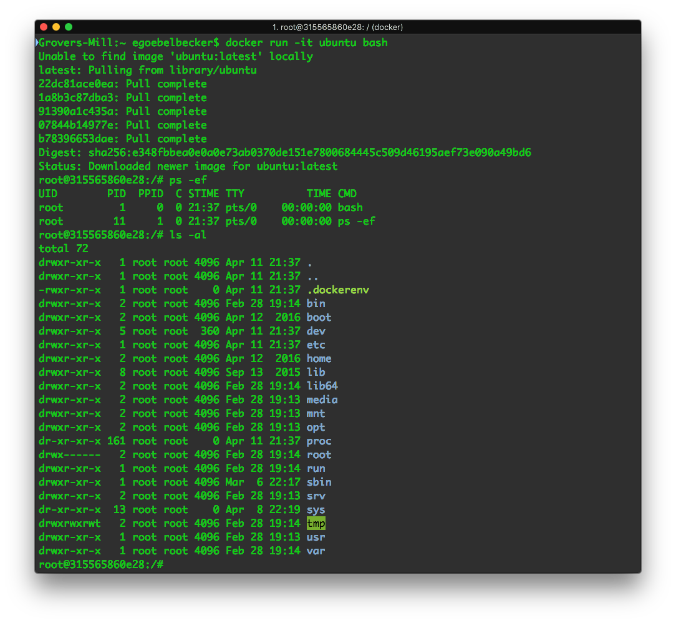Click the 'lib' directory name
676x623 pixels.
click(x=316, y=372)
